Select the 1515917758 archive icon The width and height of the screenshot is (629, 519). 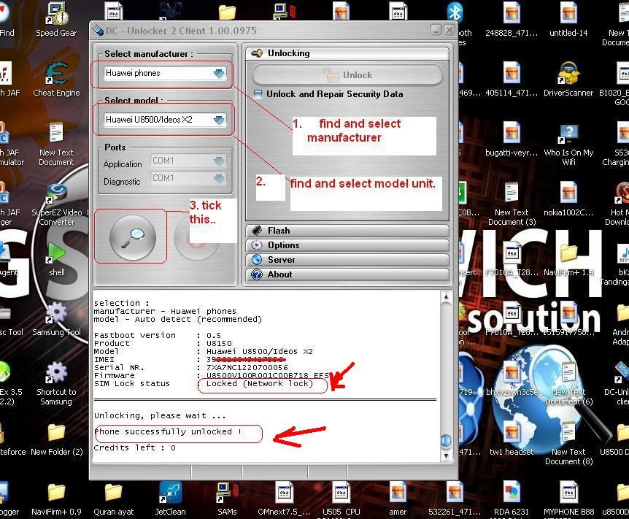[x=568, y=319]
